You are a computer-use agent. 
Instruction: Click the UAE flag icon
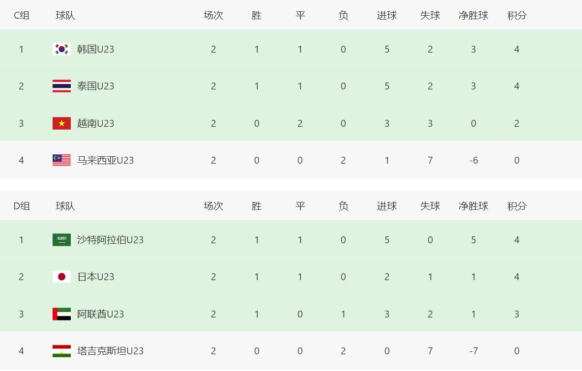tap(61, 314)
